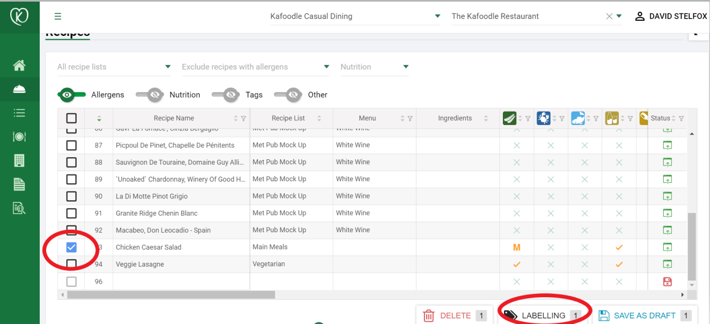710x324 pixels.
Task: Click published status icon for Chicken Caesar Salad
Action: (x=668, y=247)
